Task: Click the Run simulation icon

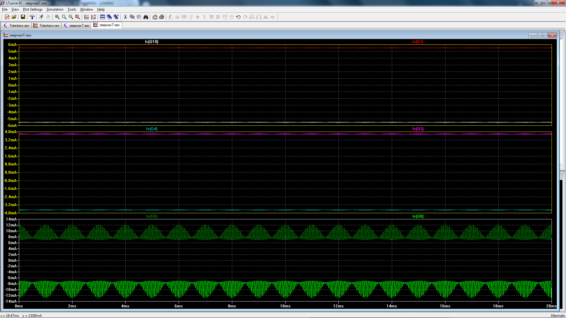Action: tap(41, 17)
